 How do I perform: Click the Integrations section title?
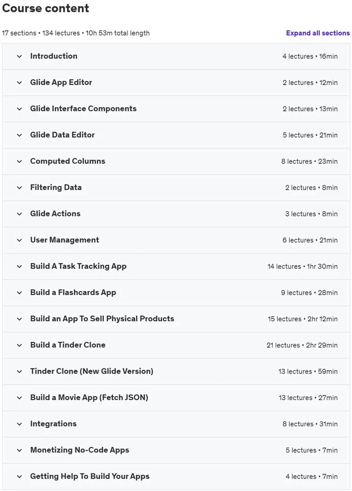(53, 424)
